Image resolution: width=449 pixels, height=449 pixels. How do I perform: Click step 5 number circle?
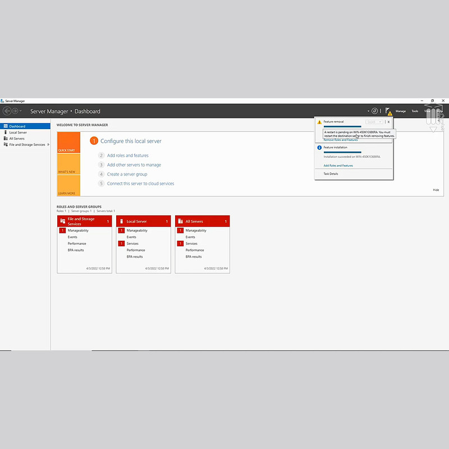pyautogui.click(x=101, y=184)
